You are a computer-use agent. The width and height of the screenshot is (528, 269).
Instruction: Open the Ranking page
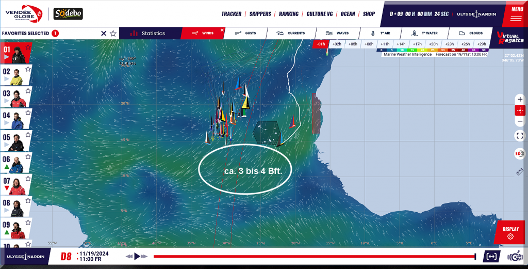(x=289, y=14)
